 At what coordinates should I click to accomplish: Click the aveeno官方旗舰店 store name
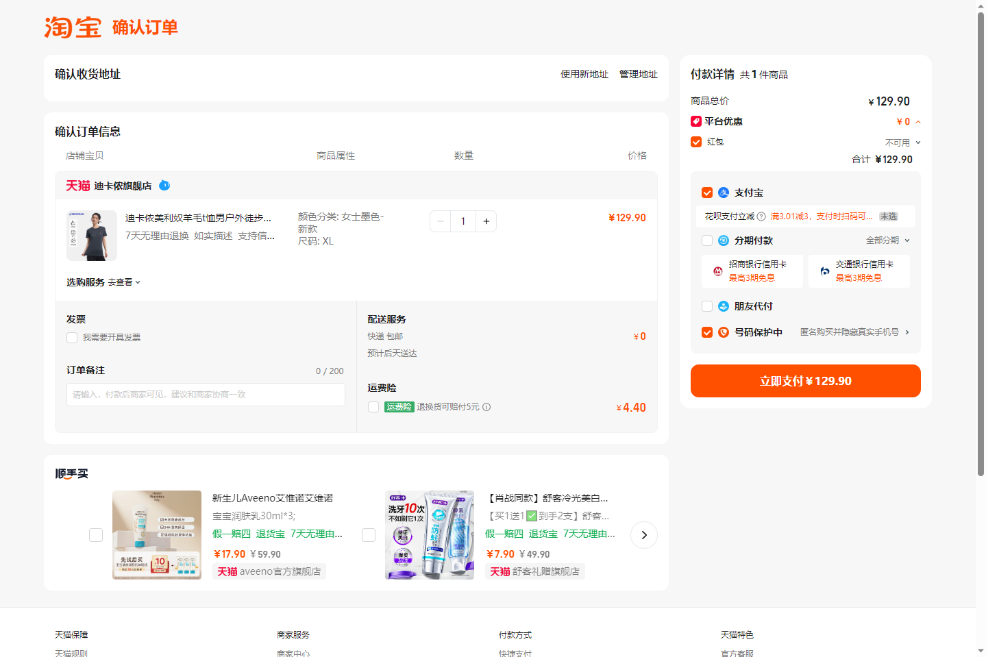pyautogui.click(x=280, y=571)
